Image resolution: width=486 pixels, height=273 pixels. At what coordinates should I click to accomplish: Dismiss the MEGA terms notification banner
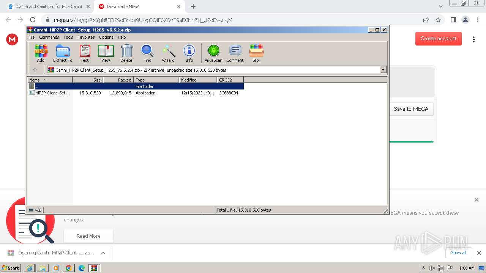click(477, 200)
